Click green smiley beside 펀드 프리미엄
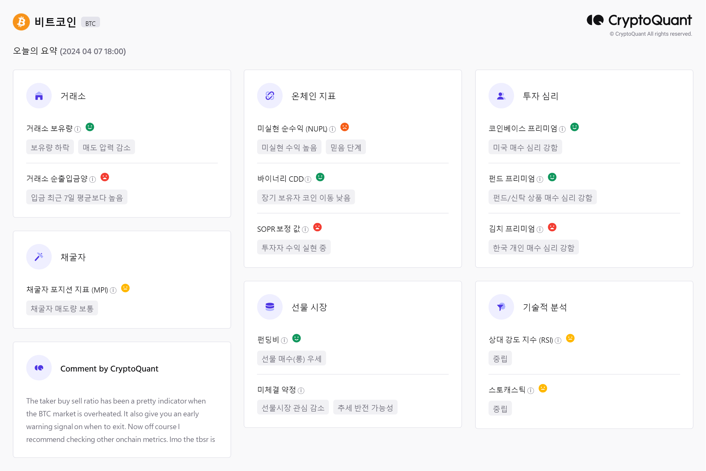 [552, 177]
